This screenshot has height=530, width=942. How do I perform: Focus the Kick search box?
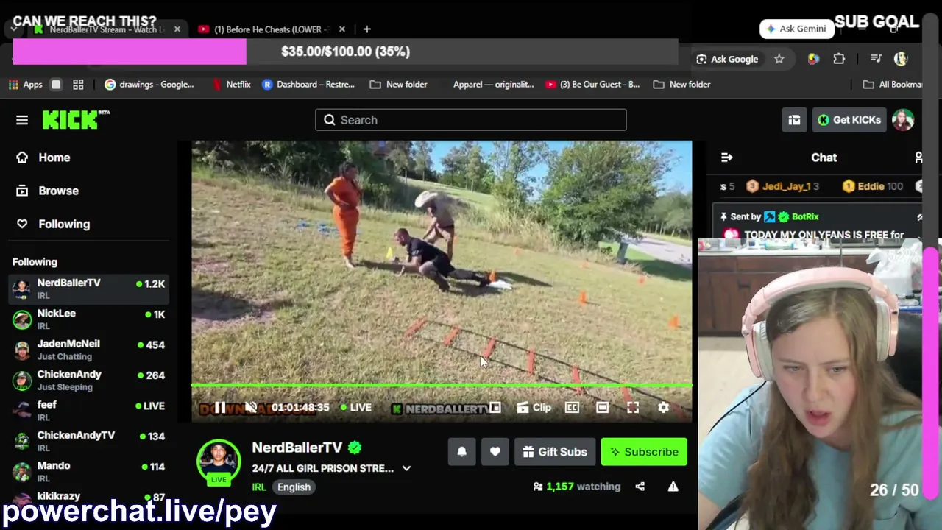(x=471, y=120)
